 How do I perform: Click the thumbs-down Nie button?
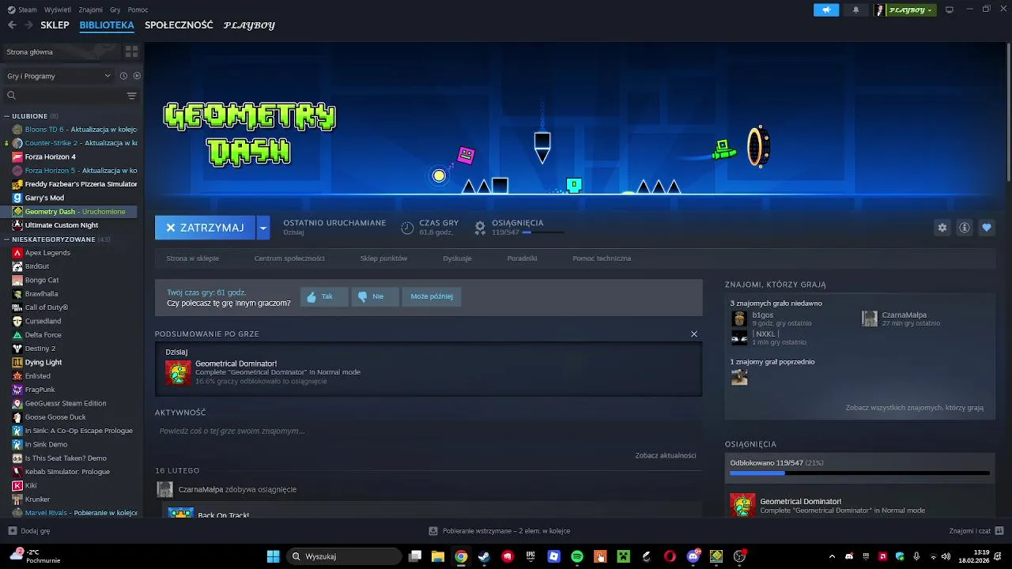tap(375, 296)
